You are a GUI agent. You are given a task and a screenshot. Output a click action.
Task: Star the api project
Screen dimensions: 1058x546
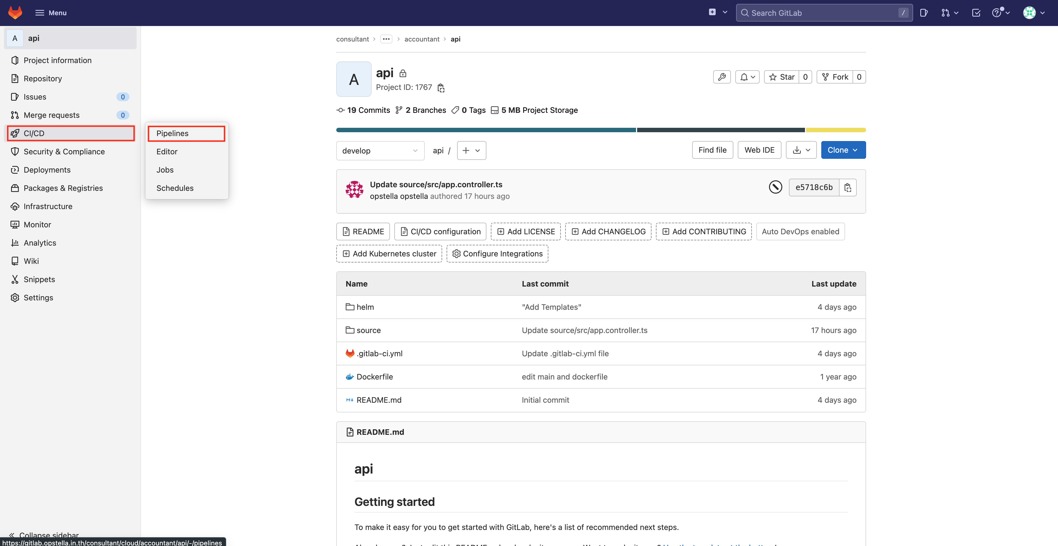(x=781, y=77)
